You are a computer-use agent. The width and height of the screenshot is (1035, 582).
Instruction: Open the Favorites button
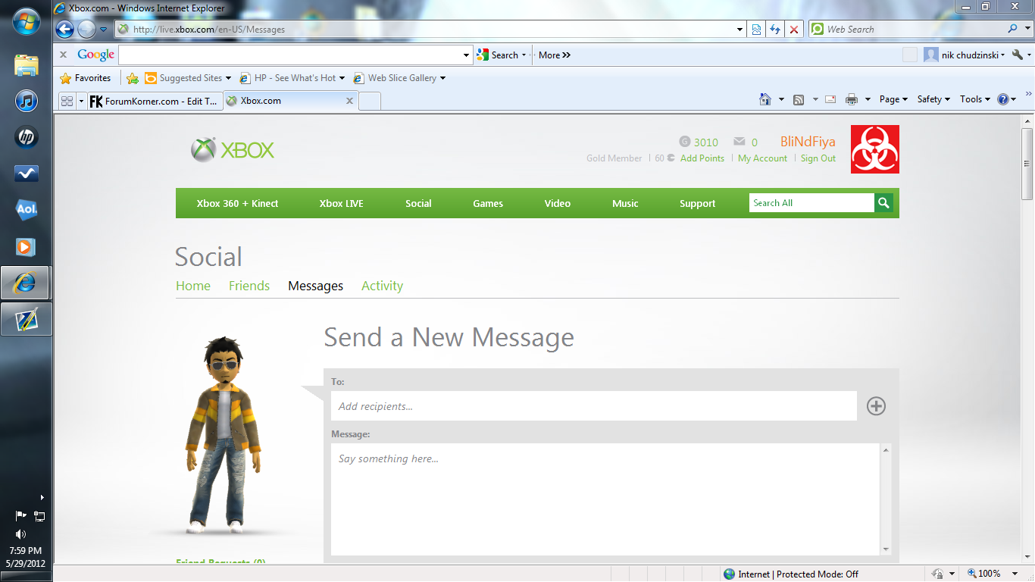click(x=86, y=78)
